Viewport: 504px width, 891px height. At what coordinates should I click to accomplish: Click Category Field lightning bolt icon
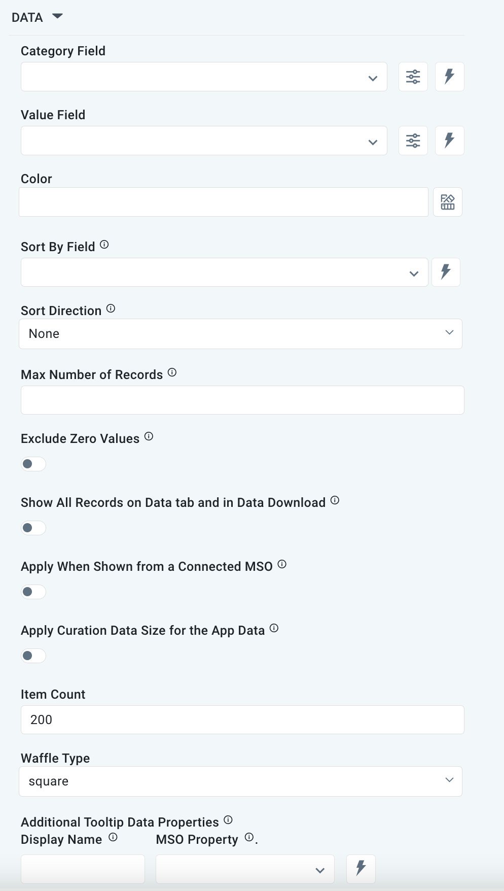(x=449, y=77)
